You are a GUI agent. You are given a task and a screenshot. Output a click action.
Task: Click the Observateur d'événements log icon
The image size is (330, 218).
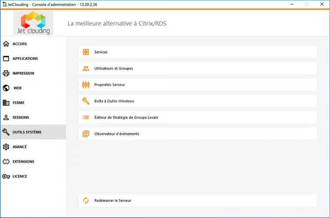[86, 134]
